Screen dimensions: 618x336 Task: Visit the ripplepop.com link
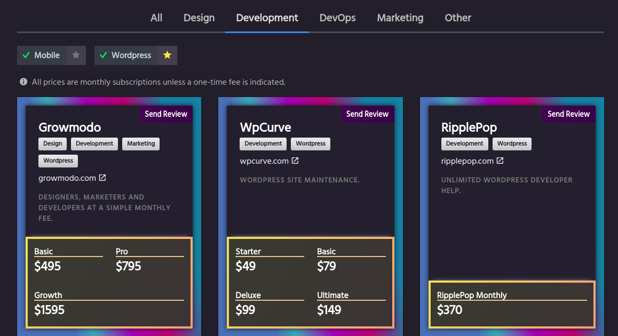pyautogui.click(x=468, y=161)
